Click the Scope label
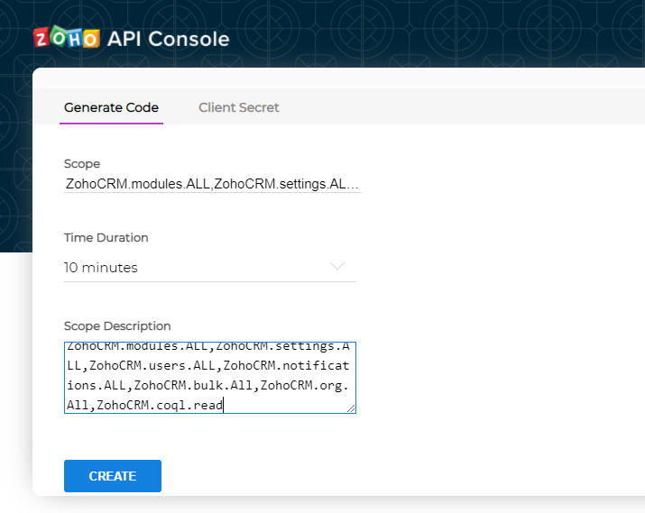 (82, 163)
